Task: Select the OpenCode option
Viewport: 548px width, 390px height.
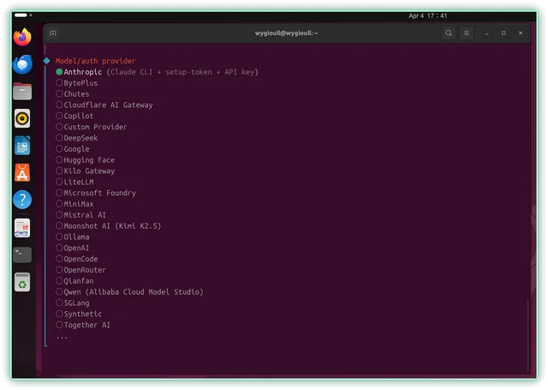Action: tap(77, 259)
